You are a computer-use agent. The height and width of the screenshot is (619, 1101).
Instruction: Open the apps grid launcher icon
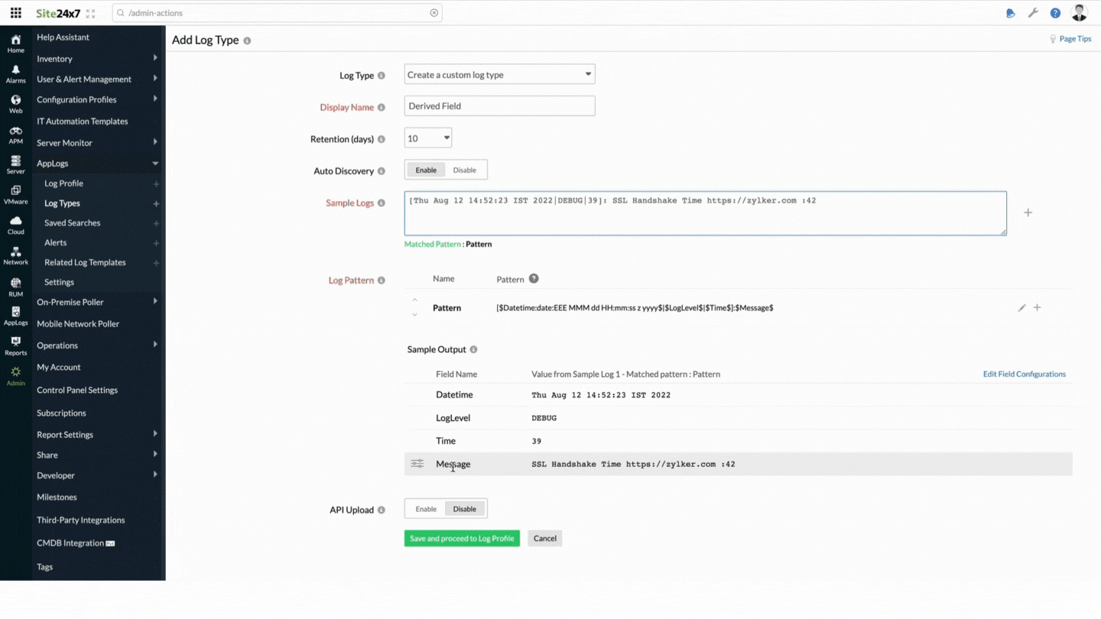click(15, 13)
